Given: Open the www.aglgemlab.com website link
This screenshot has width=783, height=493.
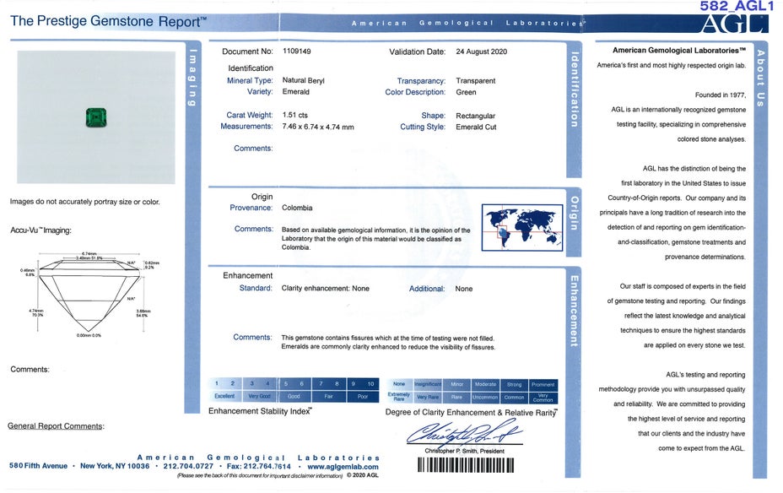Looking at the screenshot, I should pos(343,466).
